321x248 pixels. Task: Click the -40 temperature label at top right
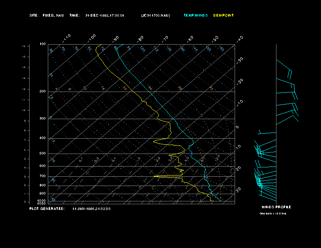240,38
